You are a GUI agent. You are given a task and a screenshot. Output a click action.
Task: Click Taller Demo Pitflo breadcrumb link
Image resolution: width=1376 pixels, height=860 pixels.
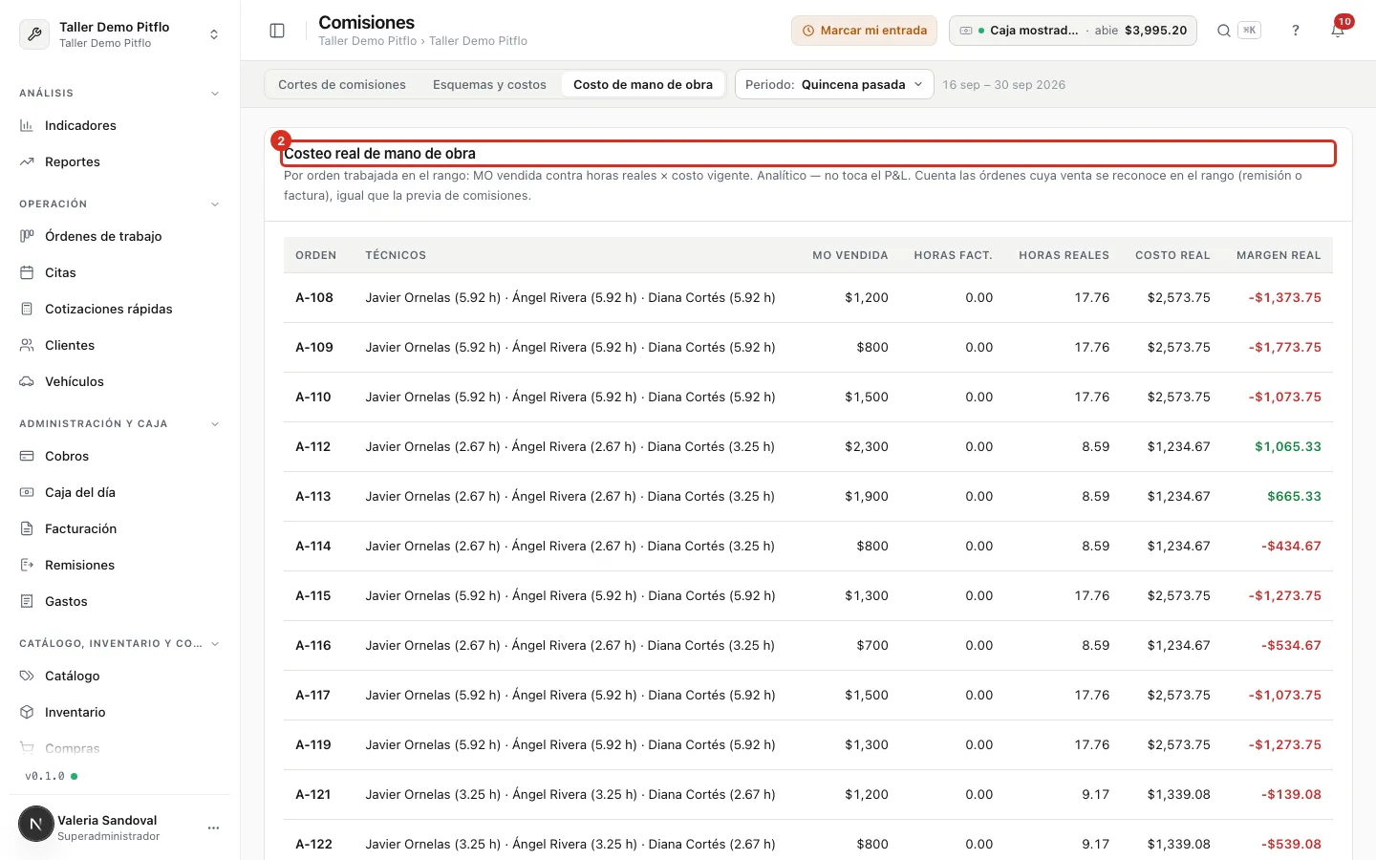(x=367, y=41)
